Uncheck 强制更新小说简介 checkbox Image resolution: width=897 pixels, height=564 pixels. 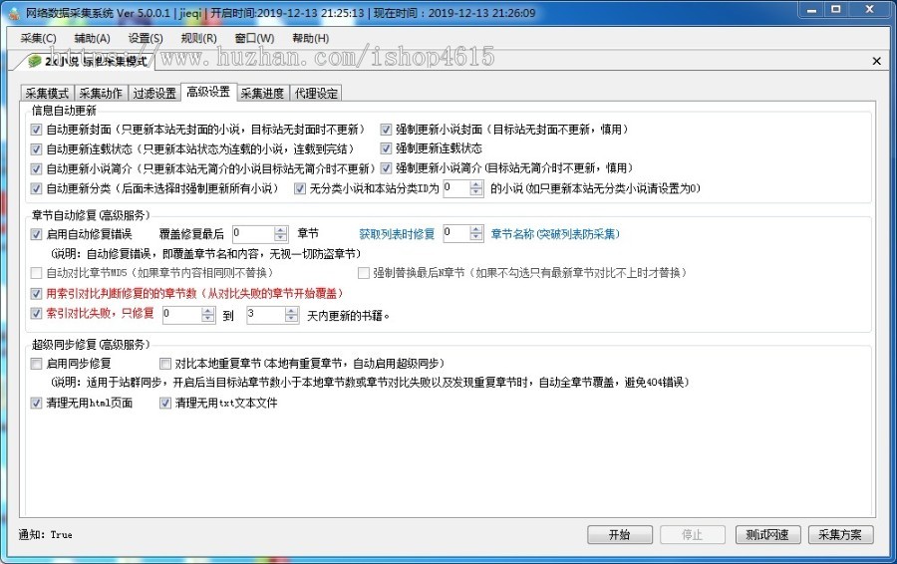[386, 168]
